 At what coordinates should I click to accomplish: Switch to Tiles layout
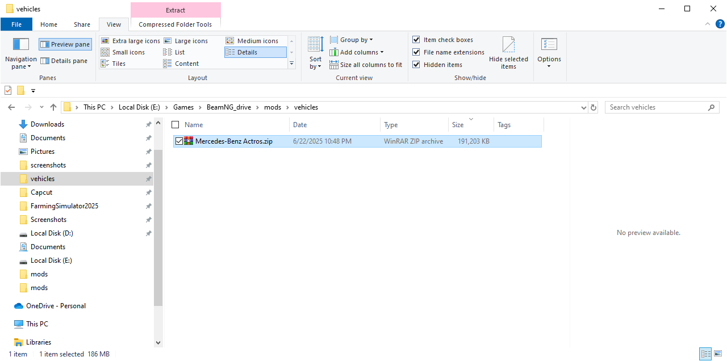114,64
